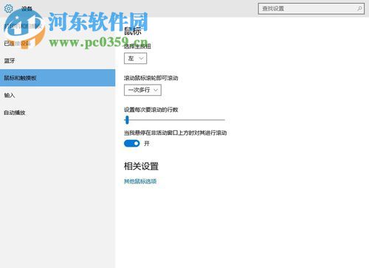Focus the 查找设置 search field
This screenshot has height=268, width=369.
coord(311,9)
